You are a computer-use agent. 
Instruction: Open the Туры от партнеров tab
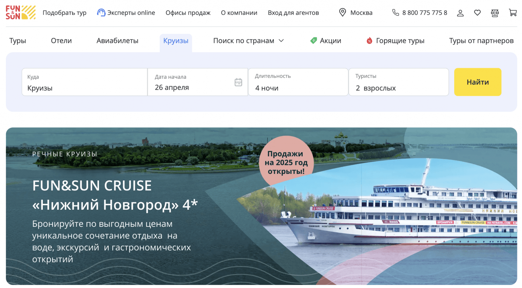pyautogui.click(x=481, y=41)
